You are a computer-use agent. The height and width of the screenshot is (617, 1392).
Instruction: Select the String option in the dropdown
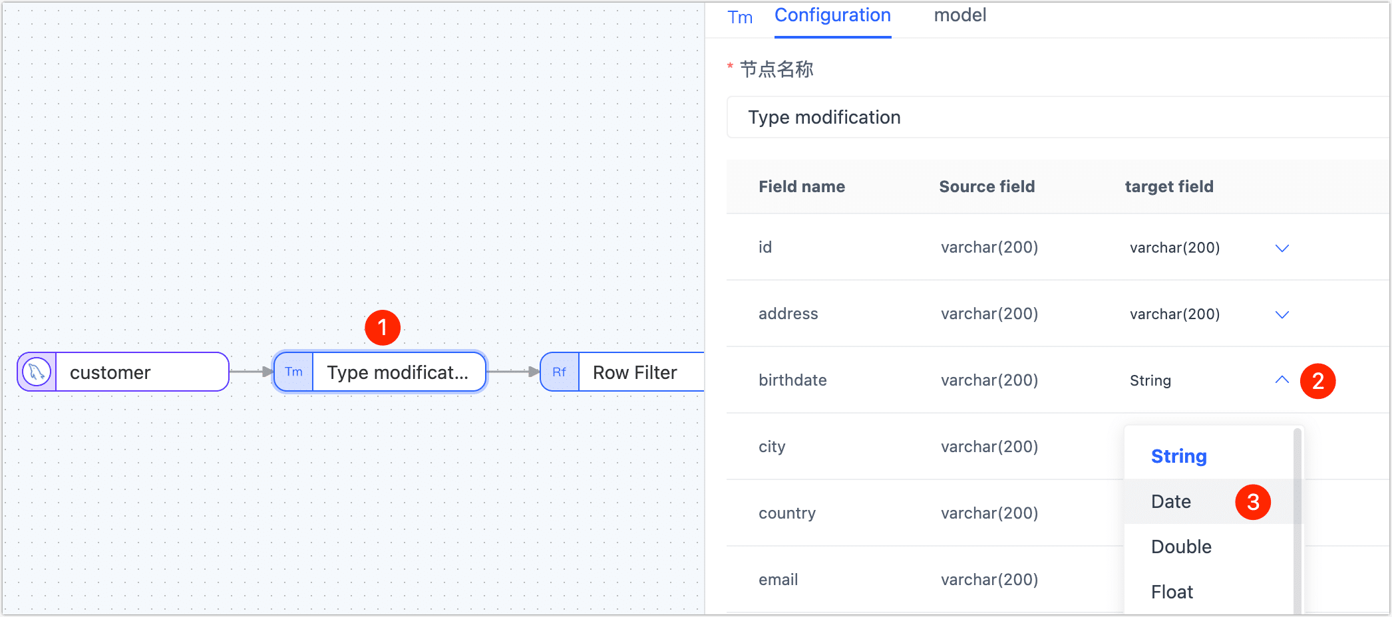point(1178,457)
